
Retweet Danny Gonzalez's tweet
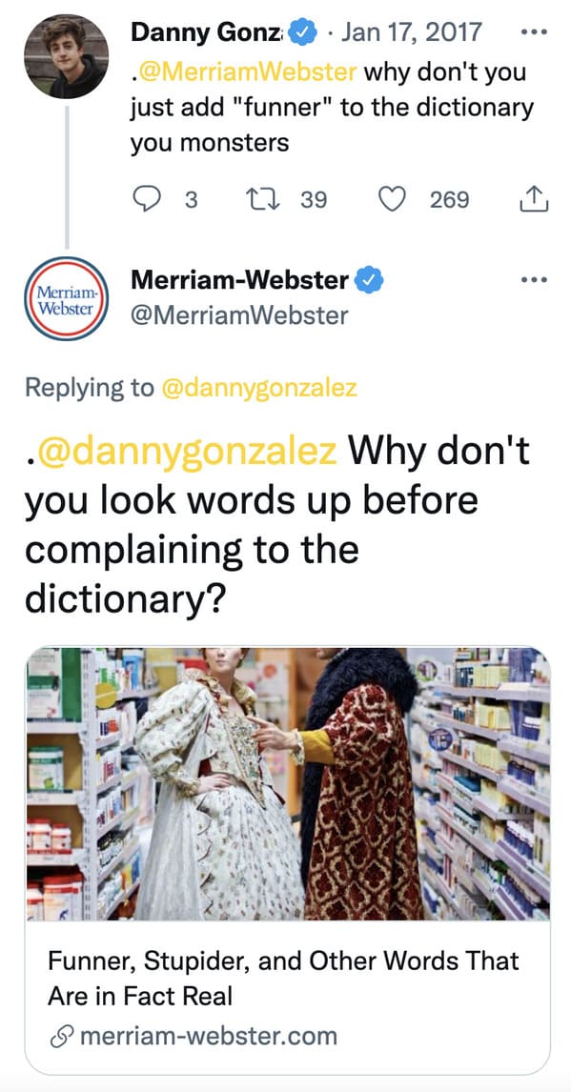261,200
